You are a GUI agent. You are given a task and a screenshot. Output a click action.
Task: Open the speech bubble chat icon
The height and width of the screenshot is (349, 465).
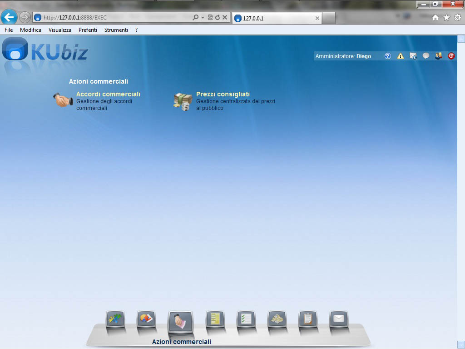point(426,56)
